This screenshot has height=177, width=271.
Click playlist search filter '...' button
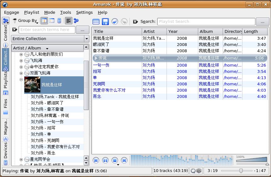point(263,22)
